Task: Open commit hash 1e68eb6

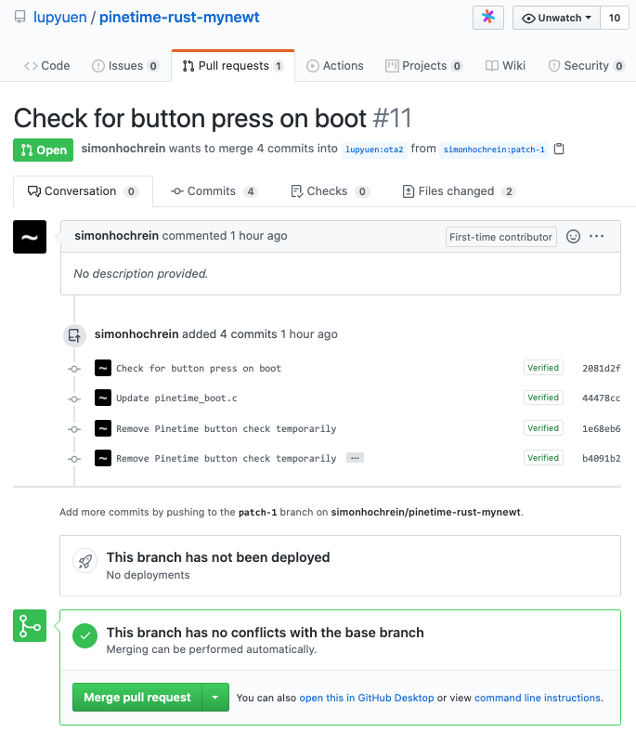Action: [601, 428]
